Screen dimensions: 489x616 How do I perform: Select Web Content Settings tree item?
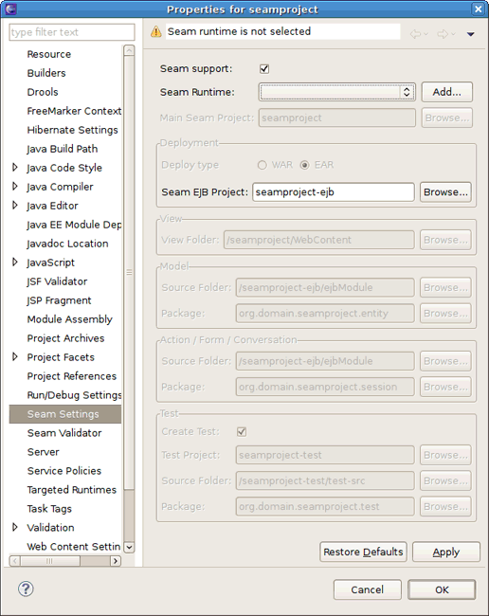coord(74,547)
